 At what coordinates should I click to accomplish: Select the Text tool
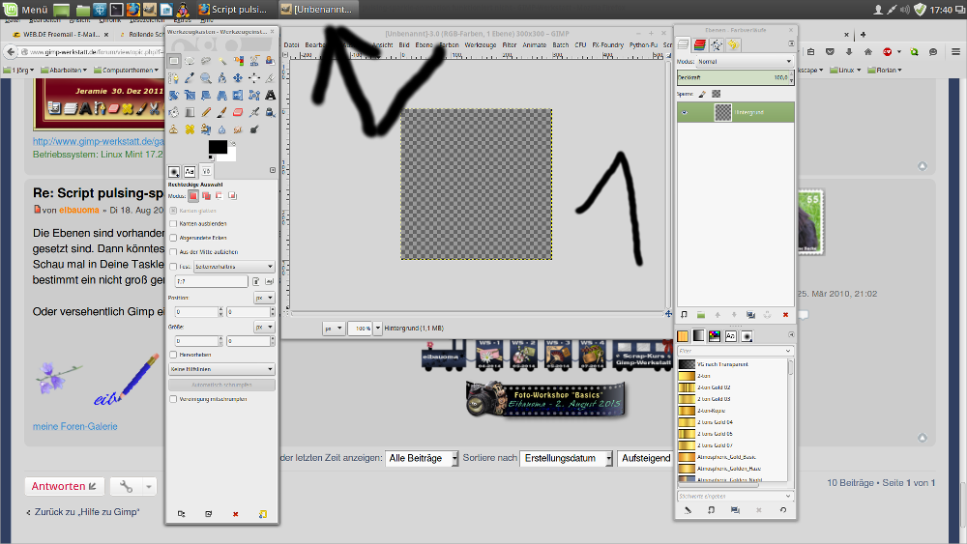[x=270, y=95]
